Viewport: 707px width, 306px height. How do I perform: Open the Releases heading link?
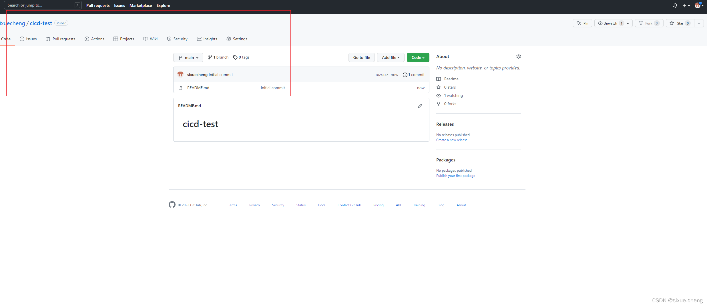(x=445, y=124)
